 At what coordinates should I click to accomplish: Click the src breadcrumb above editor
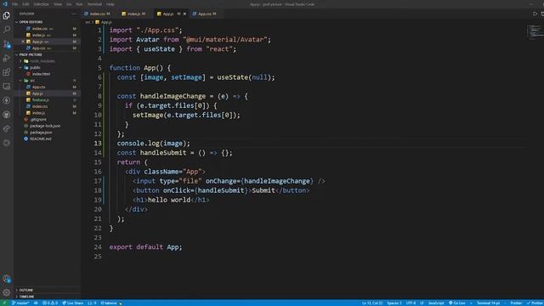(x=88, y=22)
